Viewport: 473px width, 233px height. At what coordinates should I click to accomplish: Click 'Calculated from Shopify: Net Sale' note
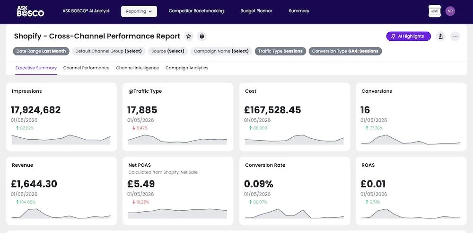pyautogui.click(x=163, y=172)
